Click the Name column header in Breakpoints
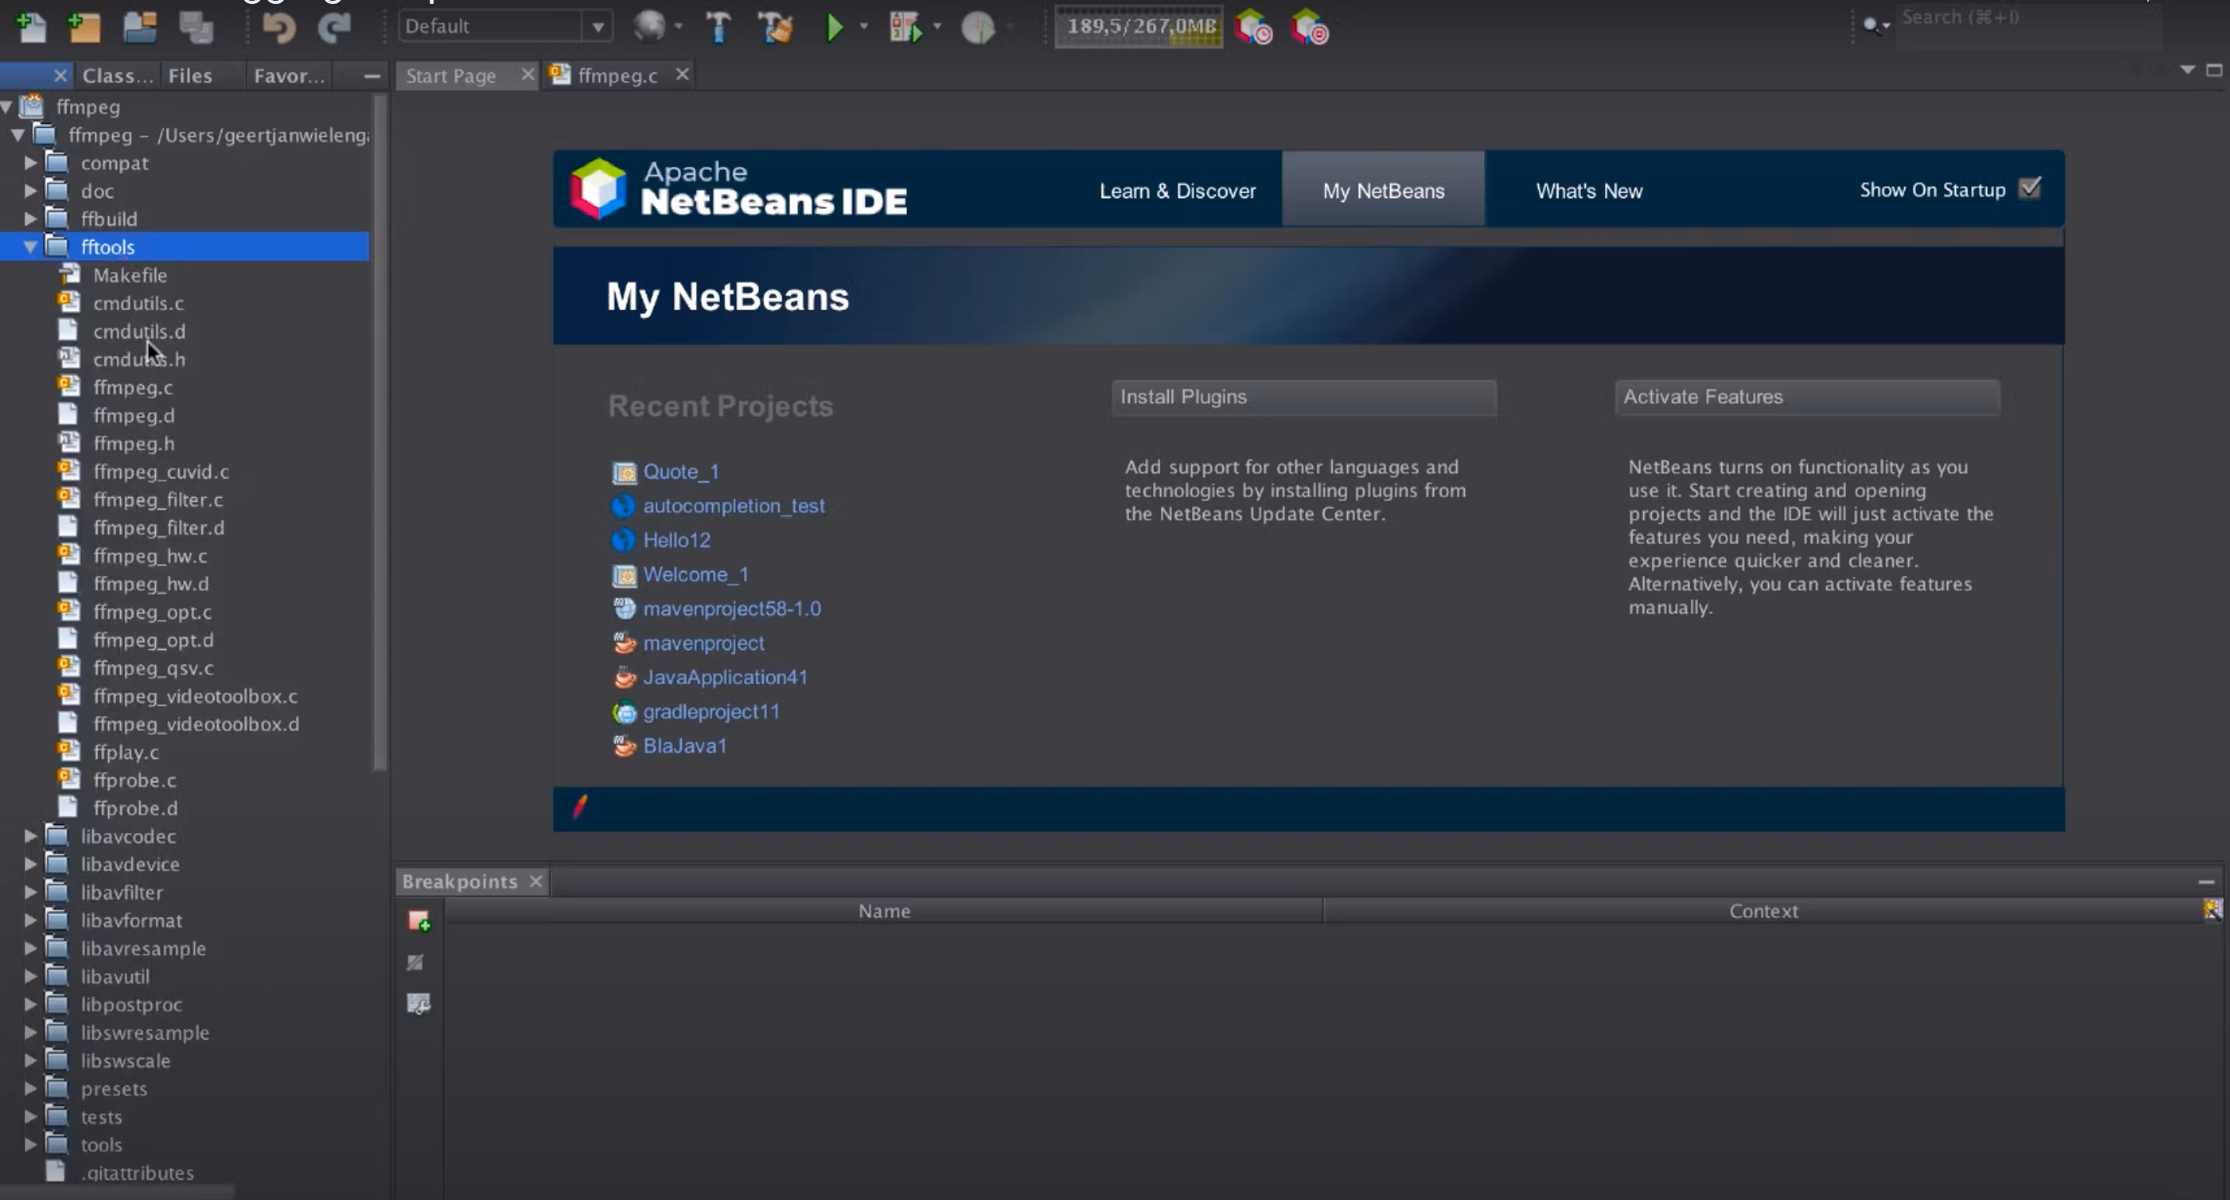Screen dimensions: 2230x1200 click(x=884, y=911)
